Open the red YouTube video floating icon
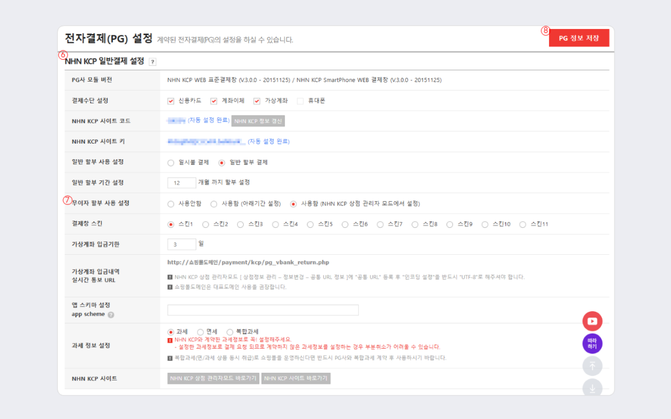The image size is (671, 419). pyautogui.click(x=592, y=321)
